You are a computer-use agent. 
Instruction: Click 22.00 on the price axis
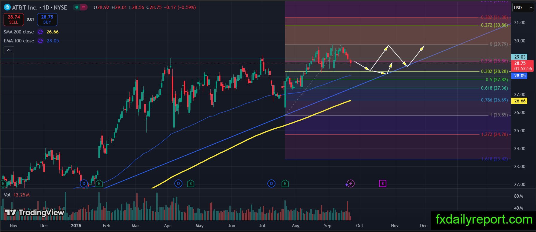[x=520, y=185]
